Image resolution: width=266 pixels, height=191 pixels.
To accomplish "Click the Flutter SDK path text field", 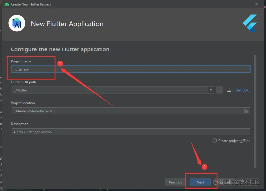I will coord(109,90).
